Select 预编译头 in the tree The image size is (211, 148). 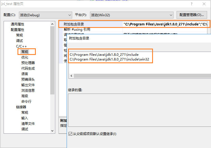point(28,79)
